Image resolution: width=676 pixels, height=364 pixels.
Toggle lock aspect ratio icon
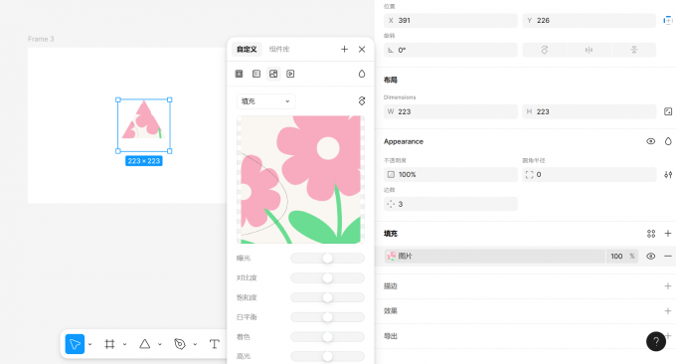668,111
